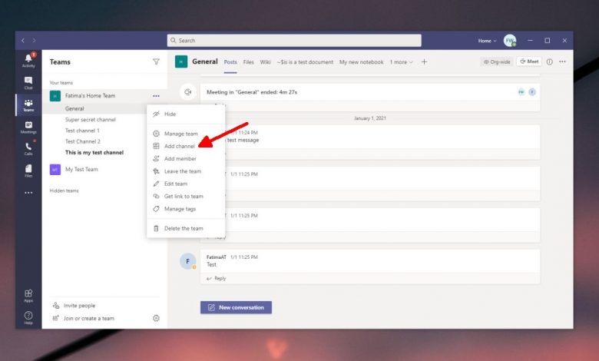Viewport: 599px width, 361px height.
Task: Select the Teams icon in the left rail
Action: click(28, 103)
